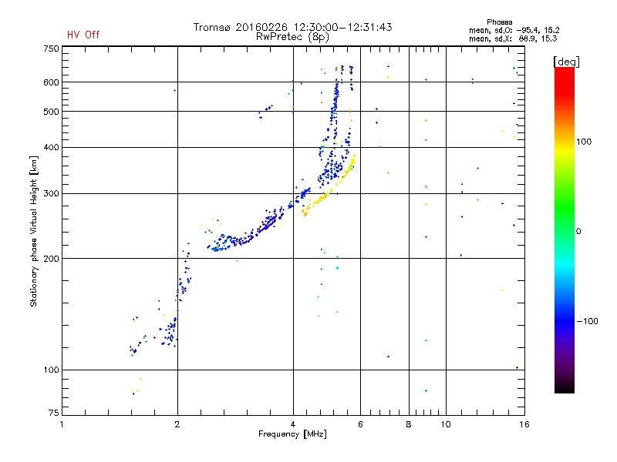Click the 'Phases' statistics heading
The image size is (617, 462).
pyautogui.click(x=499, y=22)
